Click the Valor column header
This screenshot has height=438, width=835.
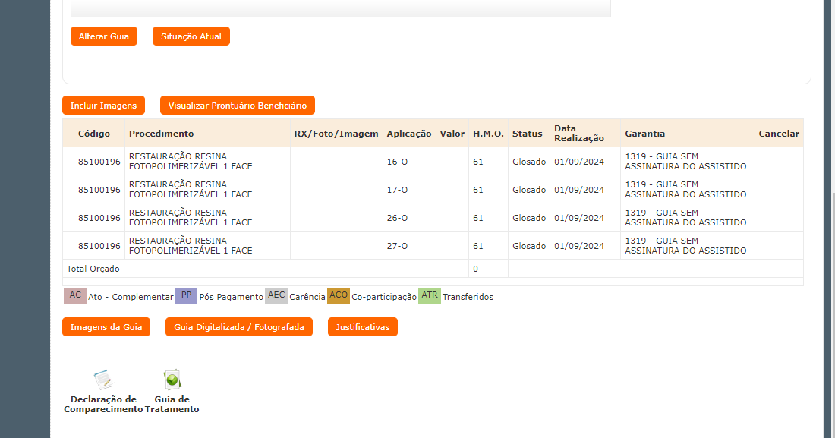(x=452, y=134)
